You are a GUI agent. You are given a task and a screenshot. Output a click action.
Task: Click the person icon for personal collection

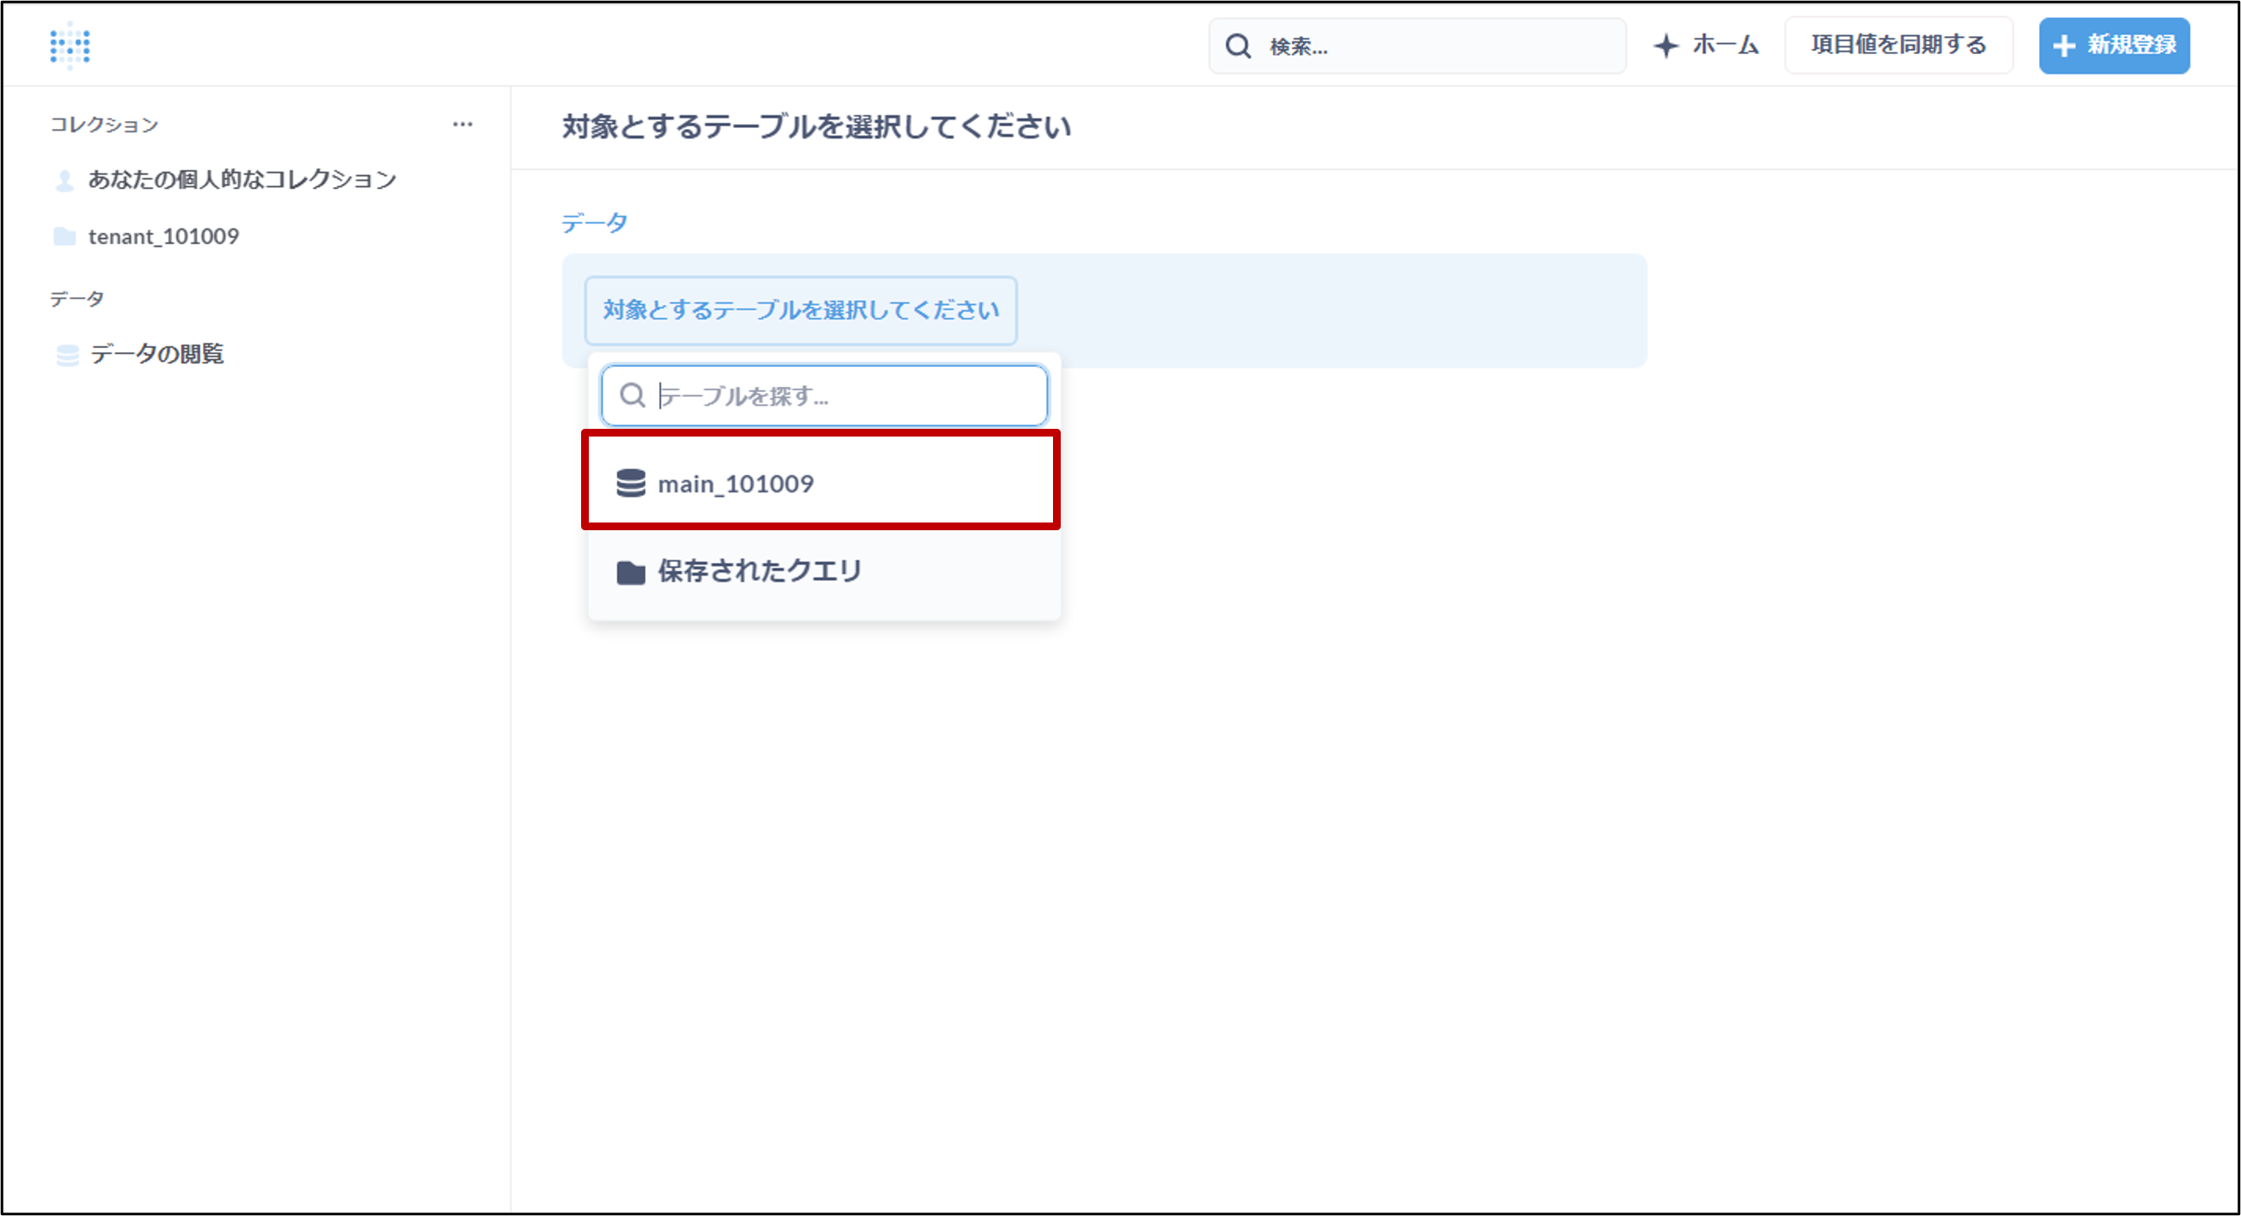[x=64, y=180]
